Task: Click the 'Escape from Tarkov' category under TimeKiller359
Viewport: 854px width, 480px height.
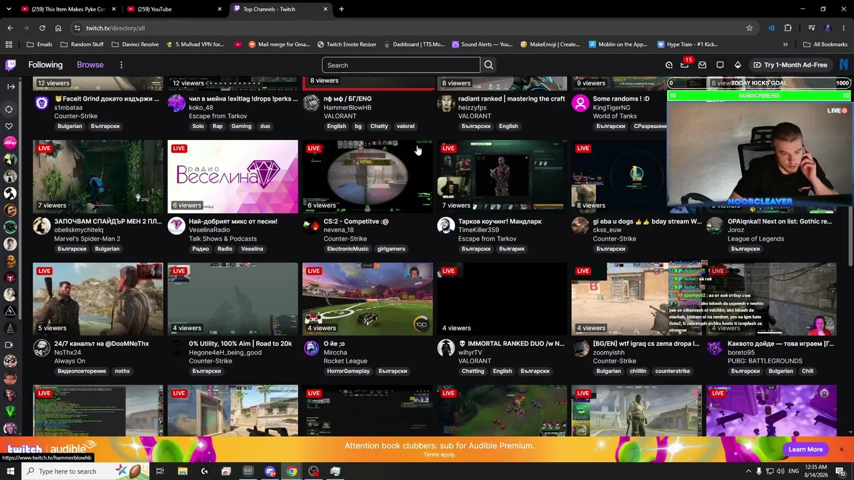Action: coord(488,239)
